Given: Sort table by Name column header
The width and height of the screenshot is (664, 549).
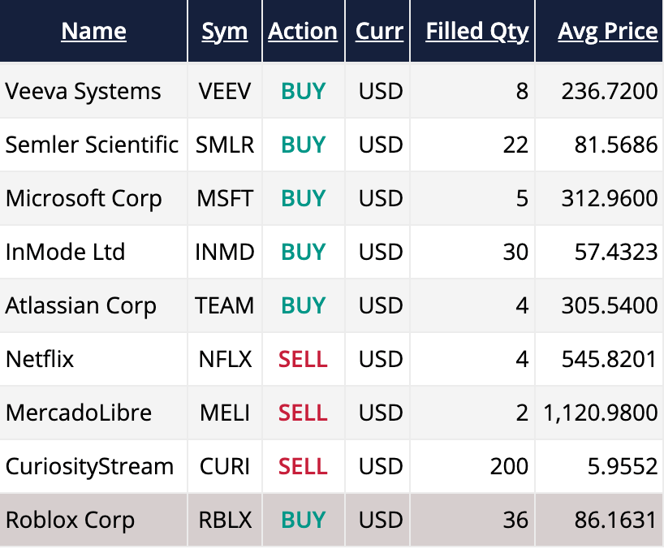Looking at the screenshot, I should (x=93, y=32).
